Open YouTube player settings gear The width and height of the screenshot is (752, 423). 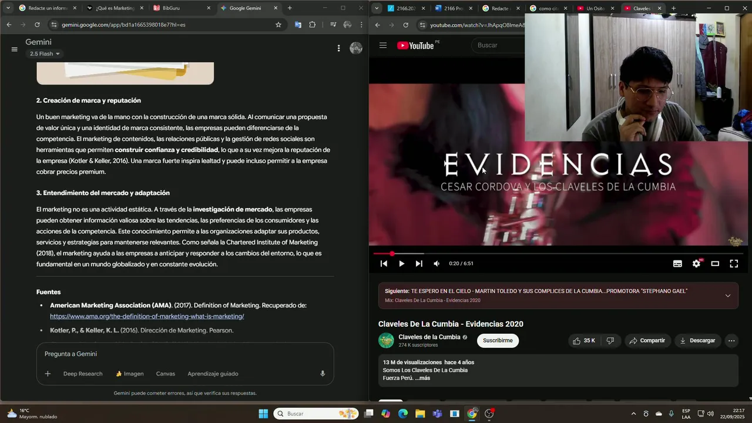point(696,264)
